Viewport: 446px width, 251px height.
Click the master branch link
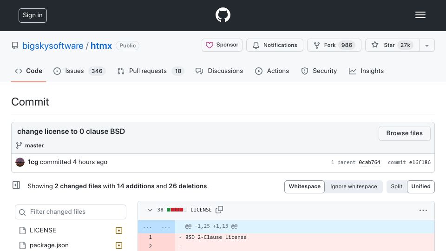pos(34,145)
